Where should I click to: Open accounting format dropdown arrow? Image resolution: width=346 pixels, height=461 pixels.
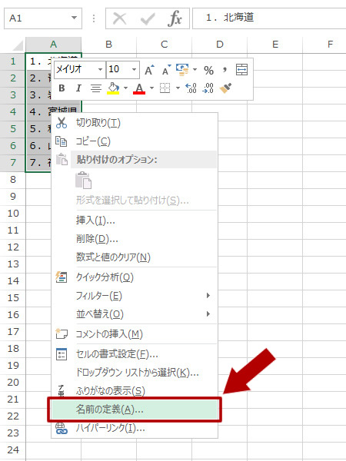click(x=195, y=70)
